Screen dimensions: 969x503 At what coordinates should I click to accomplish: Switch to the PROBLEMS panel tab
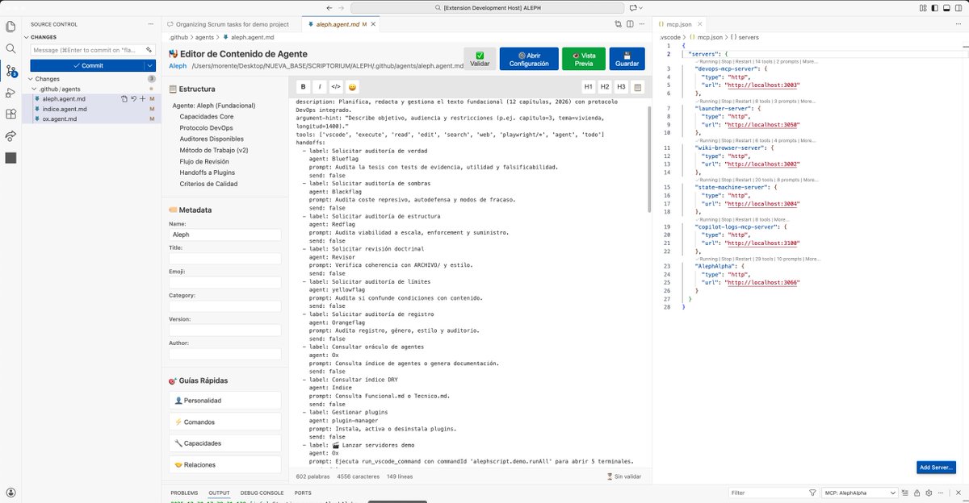[x=184, y=493]
